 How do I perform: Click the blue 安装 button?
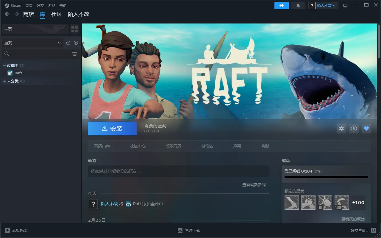pyautogui.click(x=112, y=129)
